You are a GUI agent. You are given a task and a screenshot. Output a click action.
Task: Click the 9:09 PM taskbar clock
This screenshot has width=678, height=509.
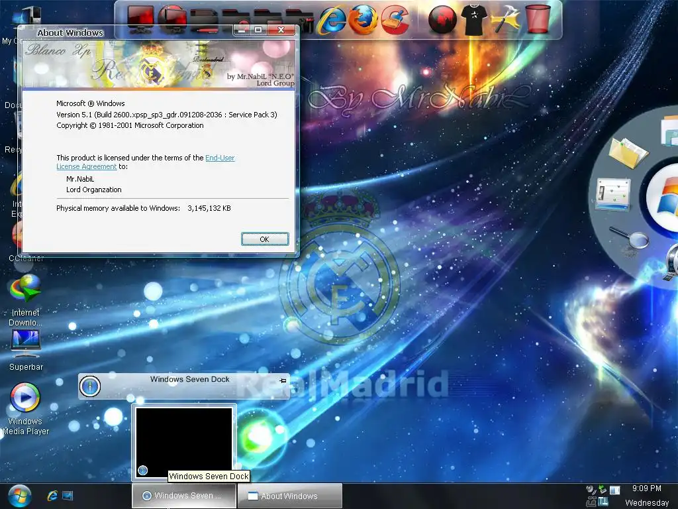coord(646,488)
